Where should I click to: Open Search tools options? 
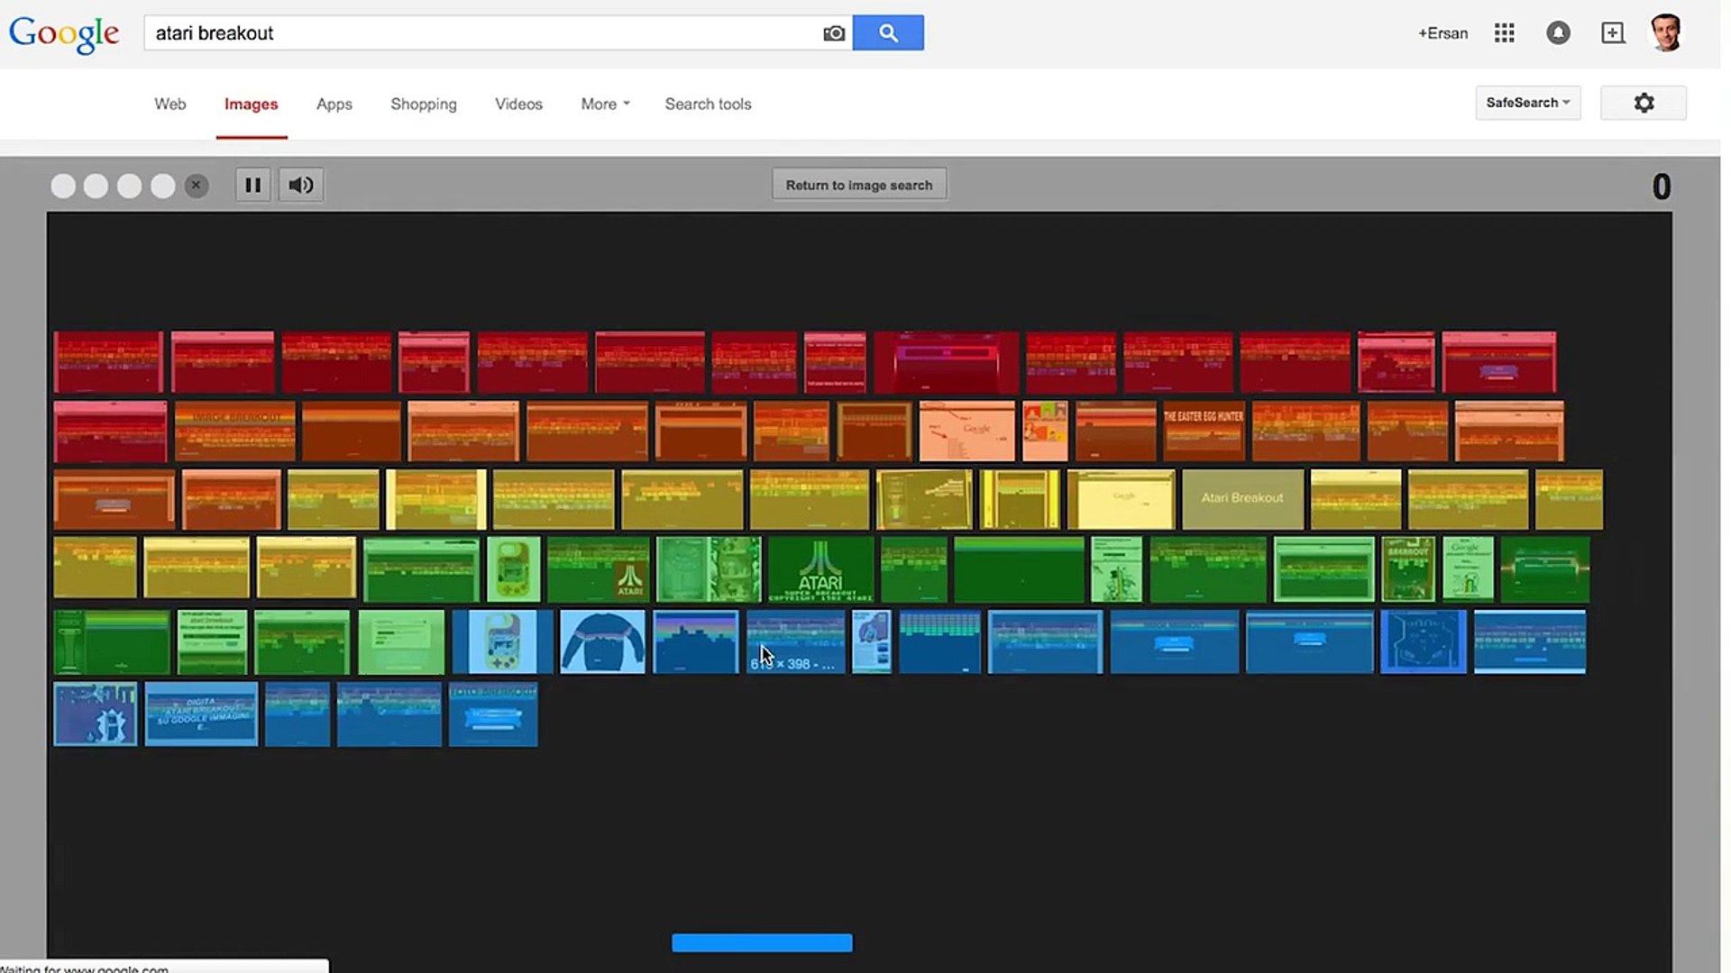point(708,105)
